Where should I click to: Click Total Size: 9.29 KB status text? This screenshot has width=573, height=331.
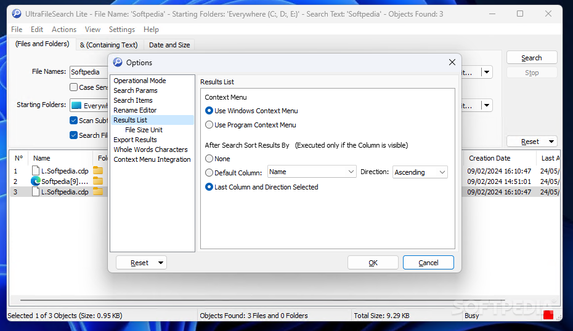pos(381,316)
